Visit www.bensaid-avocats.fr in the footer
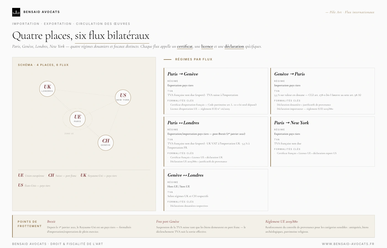Screen dimensions: 387x248 [x=348, y=244]
